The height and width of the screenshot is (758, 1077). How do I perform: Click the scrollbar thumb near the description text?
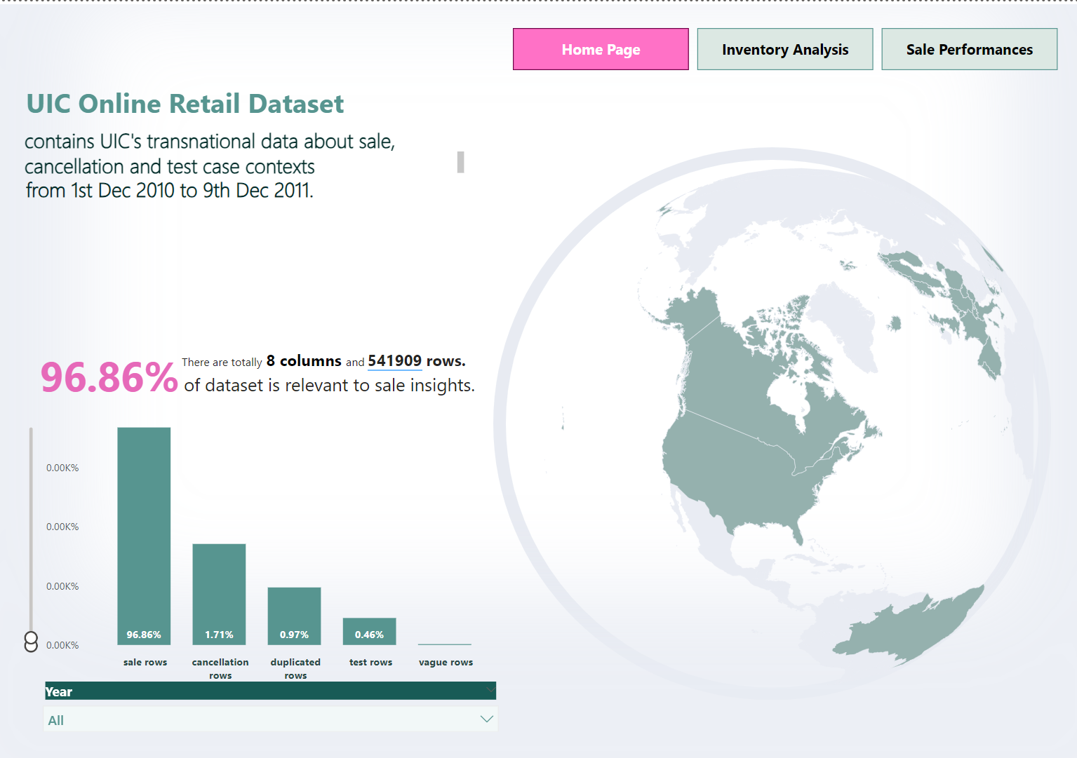[x=461, y=162]
